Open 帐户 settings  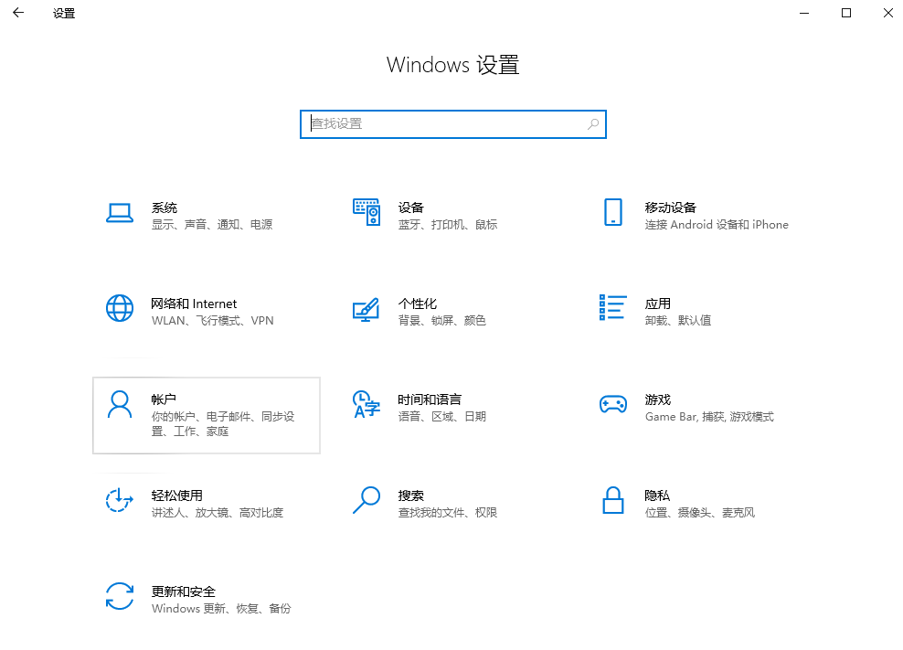point(206,413)
